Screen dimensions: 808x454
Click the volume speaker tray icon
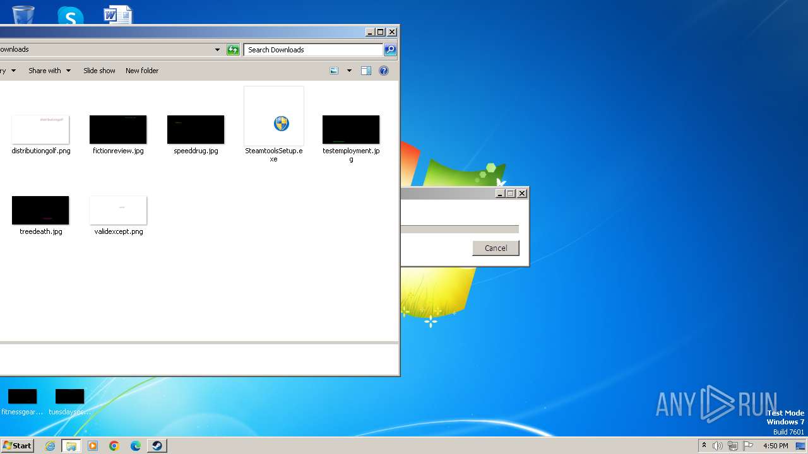(x=718, y=446)
